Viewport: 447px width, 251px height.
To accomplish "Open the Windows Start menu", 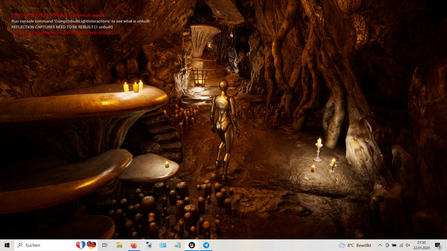I will (x=7, y=245).
